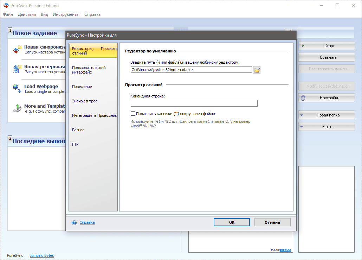Click the gear icon on Настройки button
This screenshot has height=260, width=362.
(303, 98)
